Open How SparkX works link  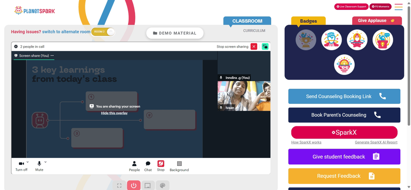point(306,142)
